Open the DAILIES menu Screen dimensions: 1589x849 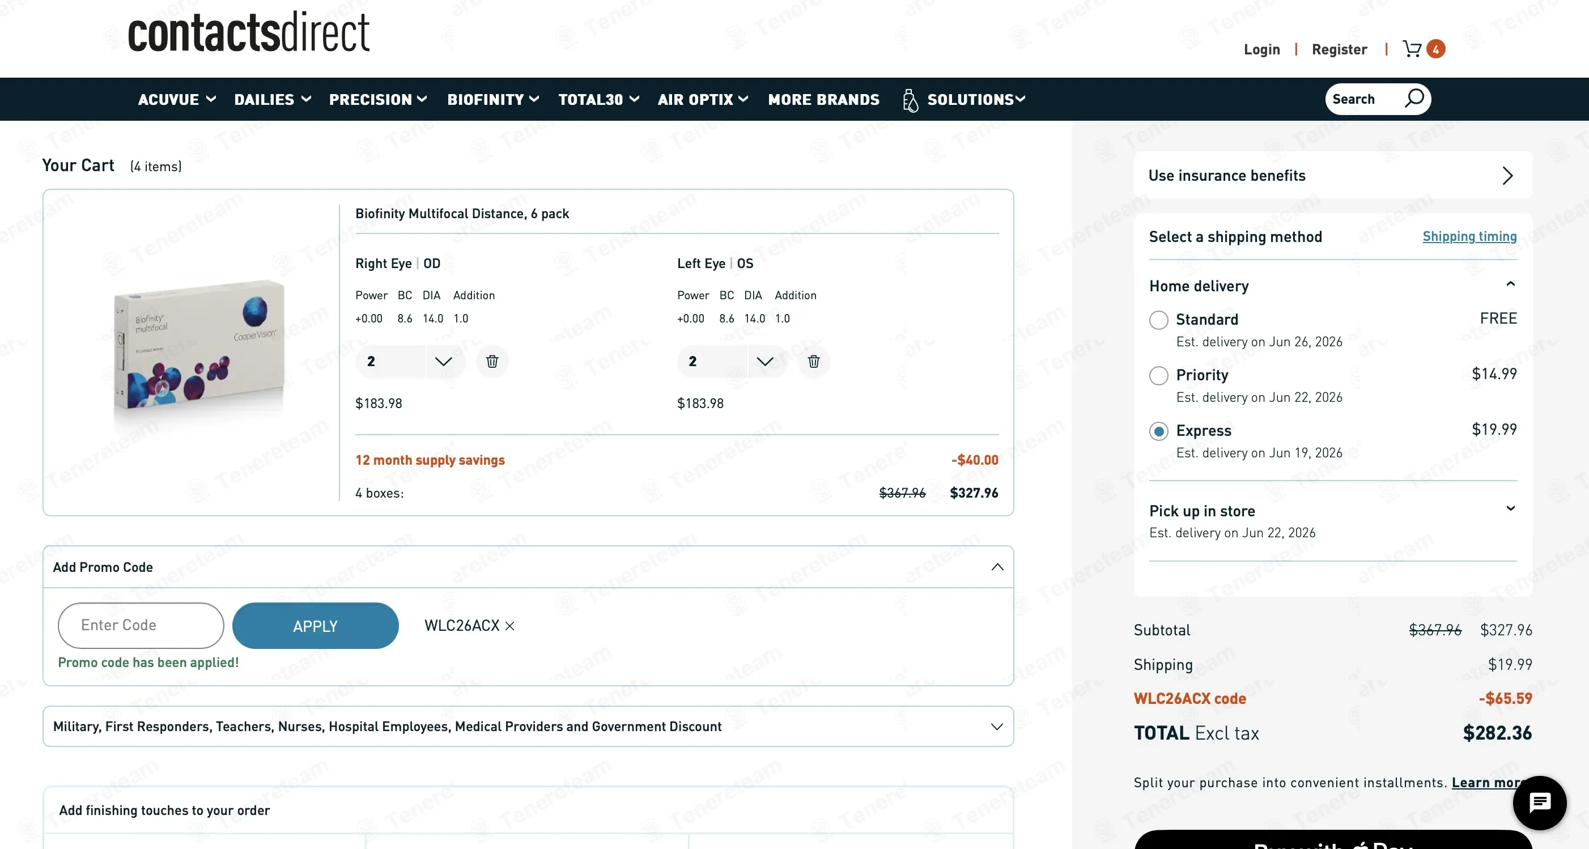pyautogui.click(x=273, y=99)
